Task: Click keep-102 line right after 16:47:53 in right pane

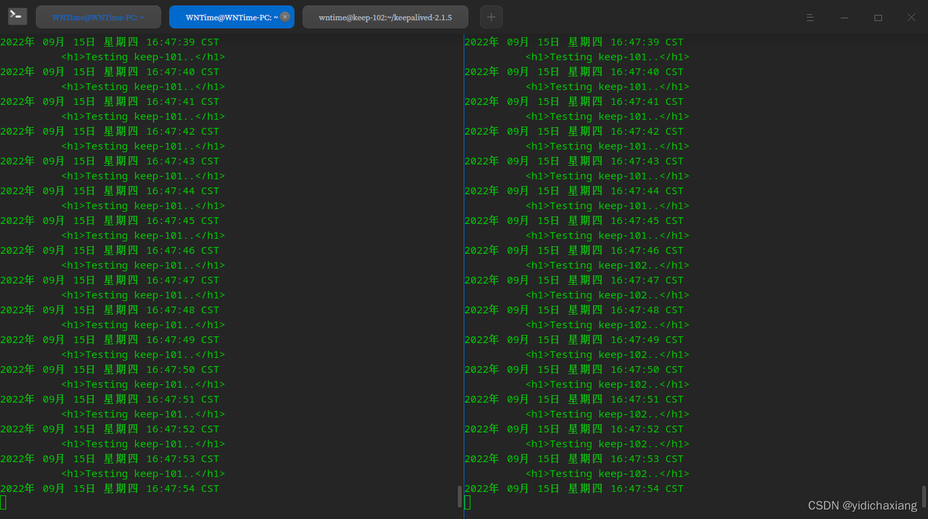Action: coord(607,474)
